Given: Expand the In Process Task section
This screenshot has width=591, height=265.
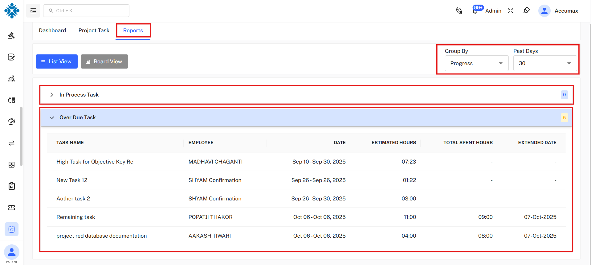Looking at the screenshot, I should 52,95.
